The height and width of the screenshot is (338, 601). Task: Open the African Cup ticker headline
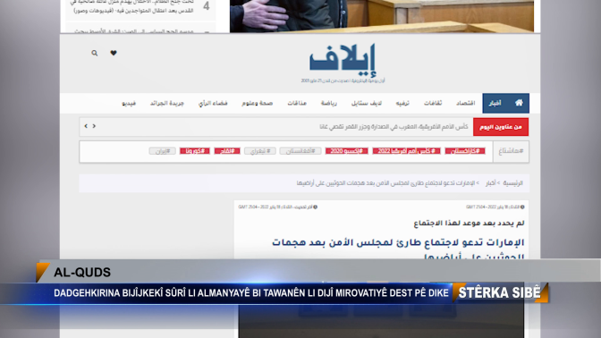(394, 127)
